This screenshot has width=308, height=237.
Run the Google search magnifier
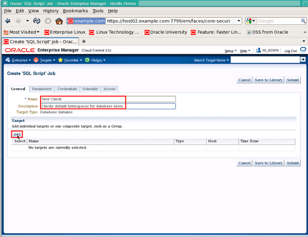click(303, 21)
